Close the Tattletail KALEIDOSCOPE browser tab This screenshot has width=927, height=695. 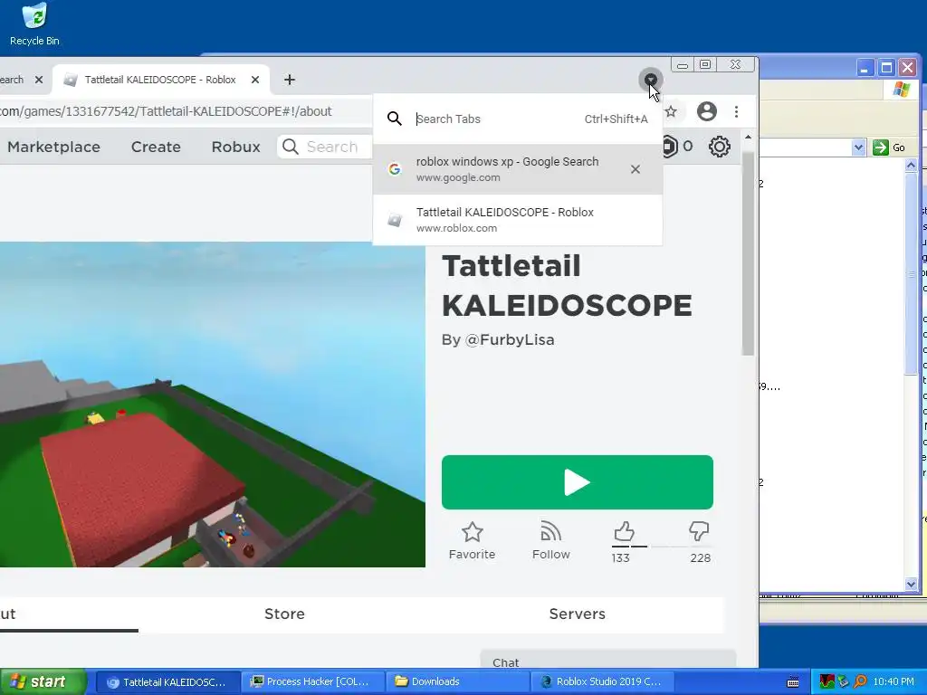point(255,80)
